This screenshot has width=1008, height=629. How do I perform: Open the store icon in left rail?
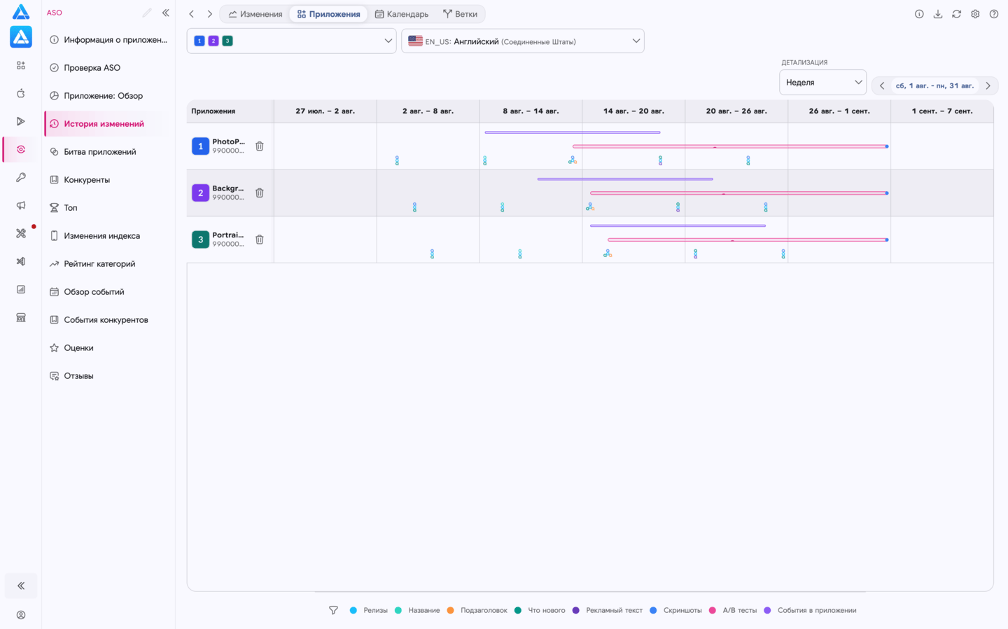pyautogui.click(x=21, y=317)
